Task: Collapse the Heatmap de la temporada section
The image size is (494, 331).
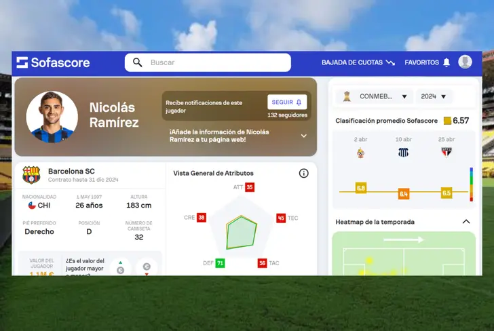Action: pos(466,222)
